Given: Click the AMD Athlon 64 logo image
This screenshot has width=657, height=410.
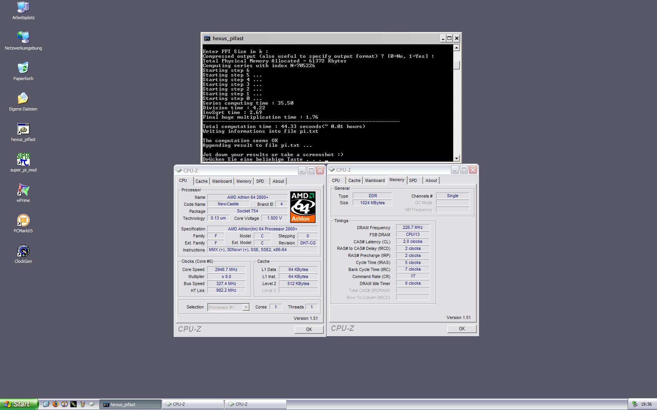Looking at the screenshot, I should (x=303, y=207).
